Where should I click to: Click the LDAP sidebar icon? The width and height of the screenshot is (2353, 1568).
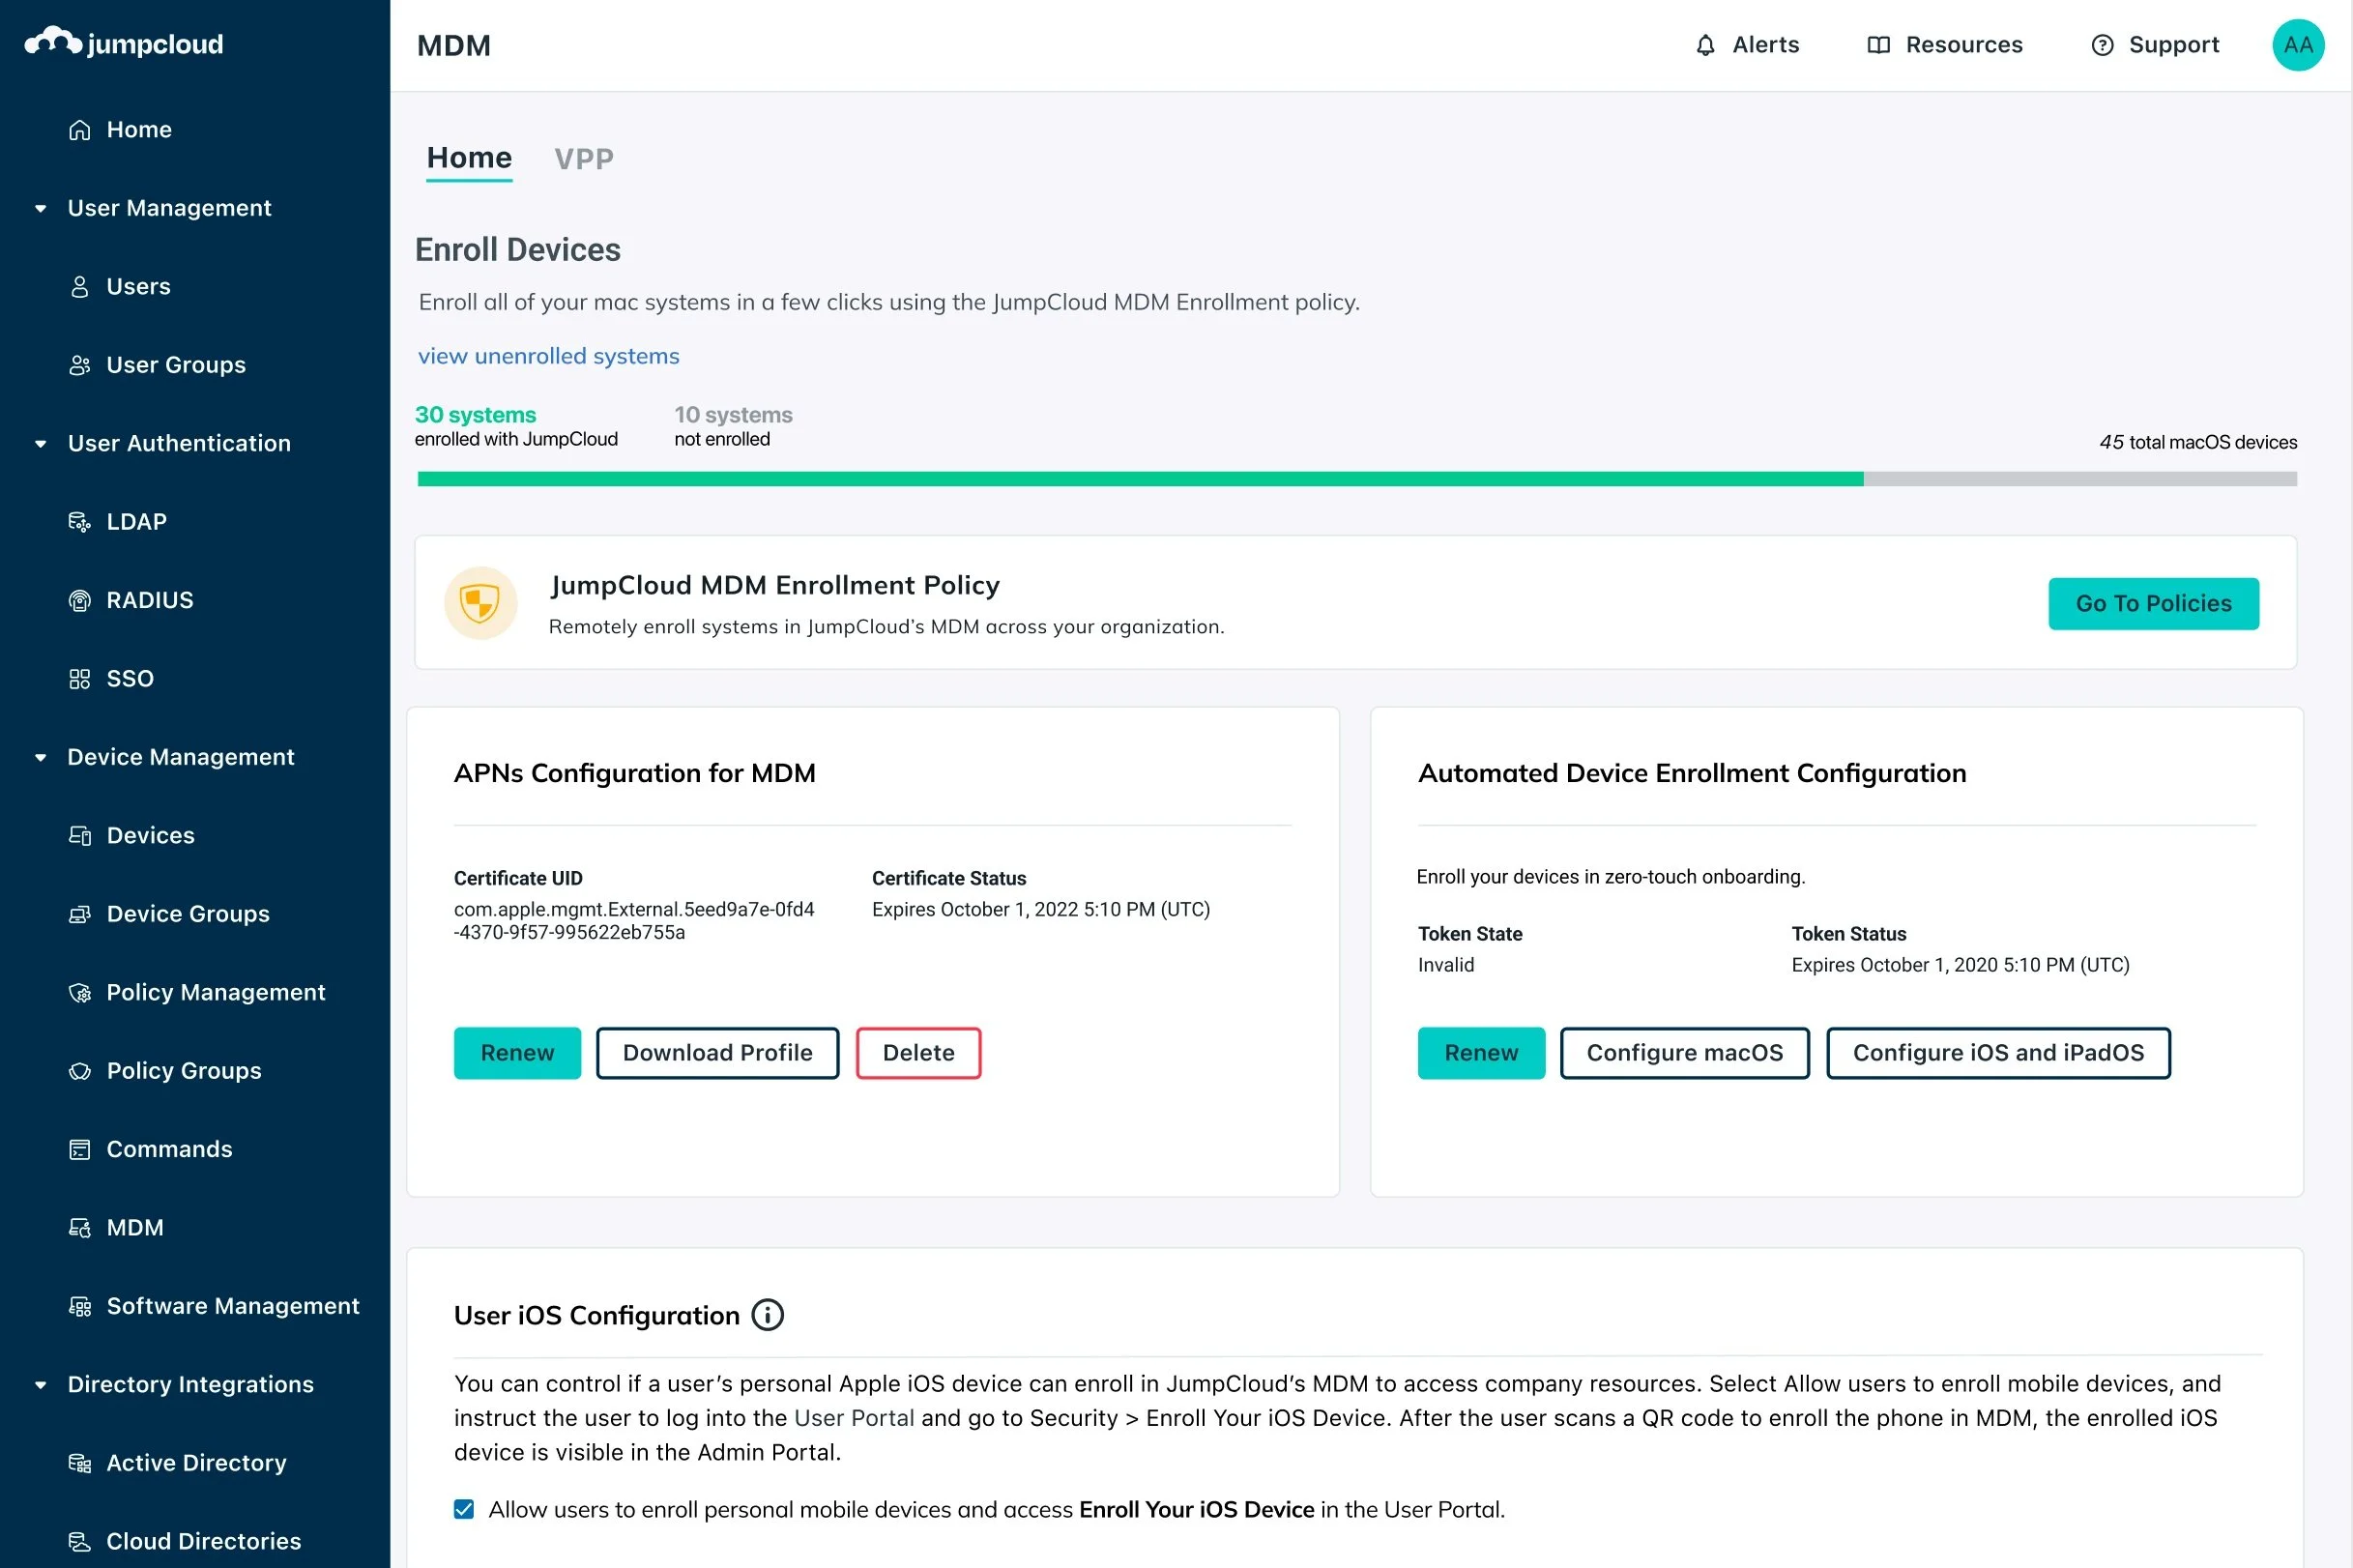79,522
